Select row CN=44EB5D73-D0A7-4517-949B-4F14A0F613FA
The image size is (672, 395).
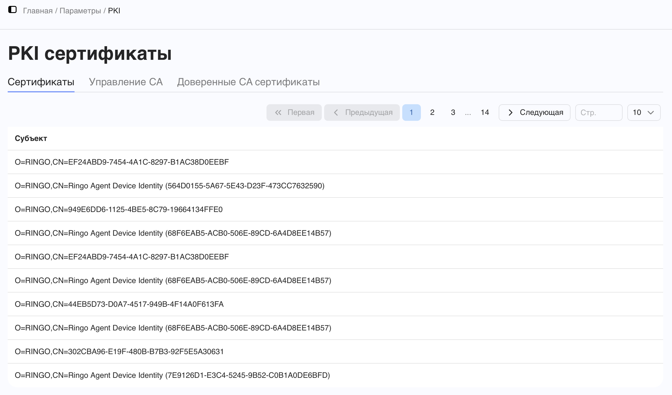pos(335,304)
